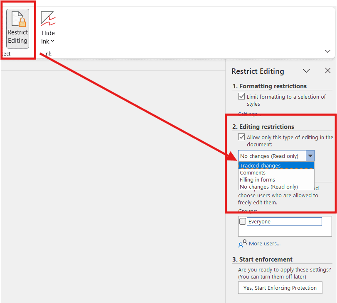The width and height of the screenshot is (337, 303).
Task: Click the 'More users...' link
Action: point(265,244)
